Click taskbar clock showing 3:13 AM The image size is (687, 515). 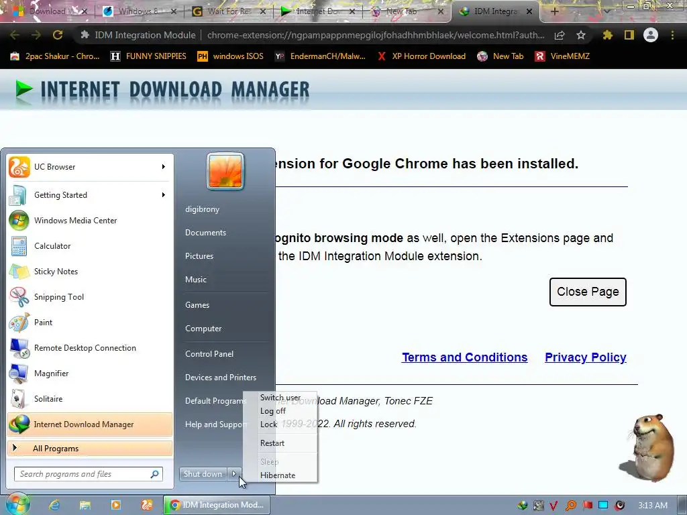[653, 506]
